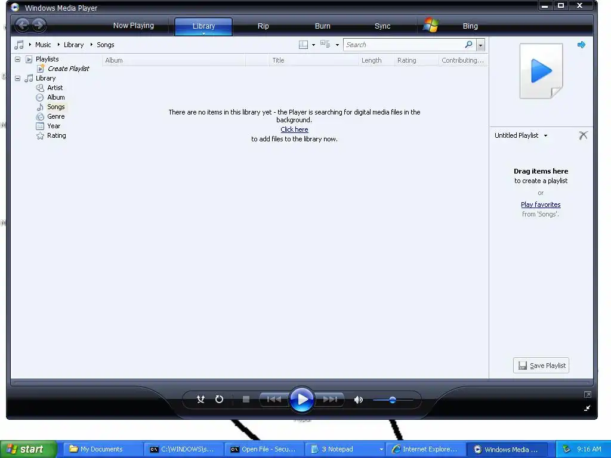The height and width of the screenshot is (458, 611).
Task: Click the Stop button
Action: [246, 399]
